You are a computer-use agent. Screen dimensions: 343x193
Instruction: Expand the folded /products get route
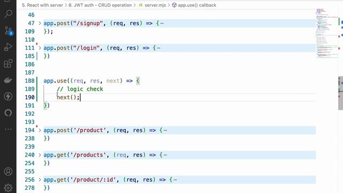coord(40,155)
